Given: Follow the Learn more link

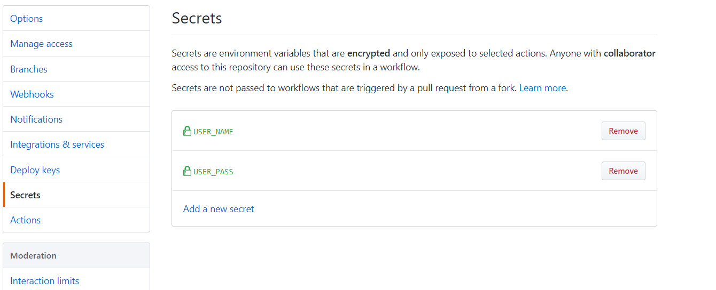Looking at the screenshot, I should [x=542, y=88].
